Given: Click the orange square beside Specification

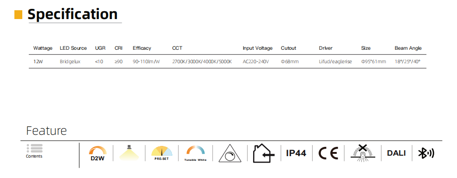Looking at the screenshot, I should (19, 14).
